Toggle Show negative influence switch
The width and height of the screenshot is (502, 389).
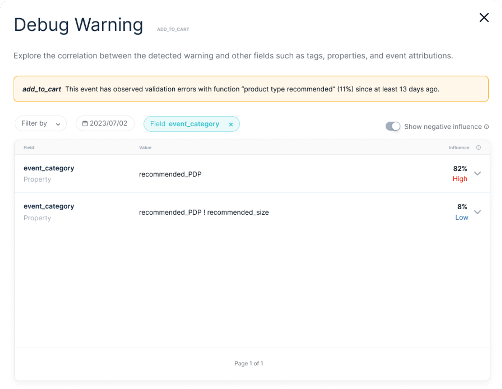click(393, 126)
